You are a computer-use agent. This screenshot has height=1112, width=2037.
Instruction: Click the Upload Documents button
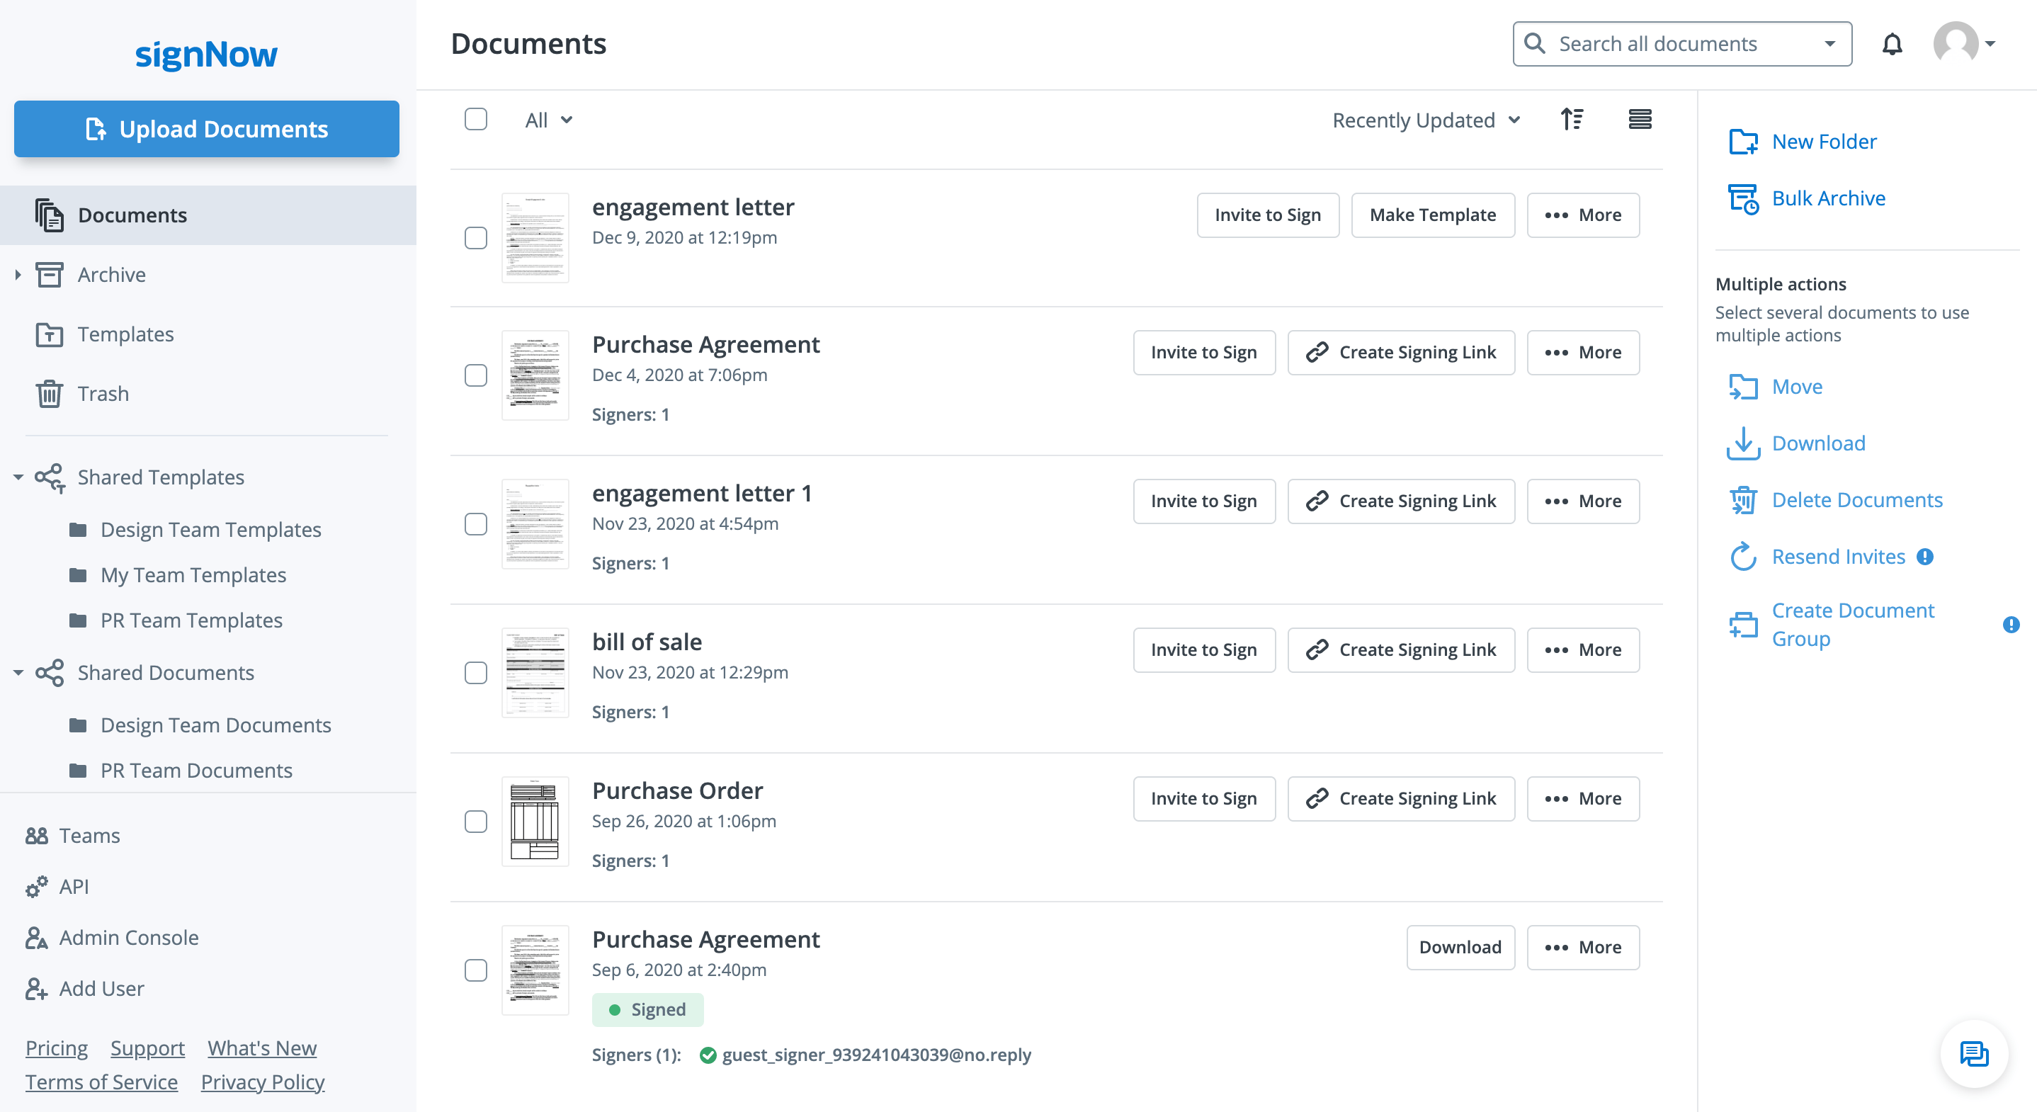pyautogui.click(x=205, y=129)
